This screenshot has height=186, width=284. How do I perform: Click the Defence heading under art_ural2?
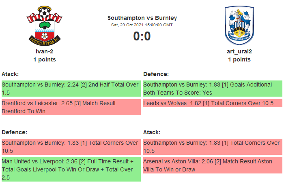pyautogui.click(x=156, y=74)
